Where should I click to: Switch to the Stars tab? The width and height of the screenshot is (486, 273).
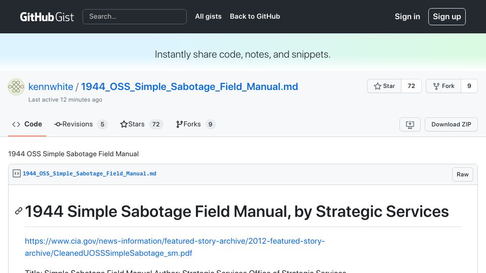[141, 124]
